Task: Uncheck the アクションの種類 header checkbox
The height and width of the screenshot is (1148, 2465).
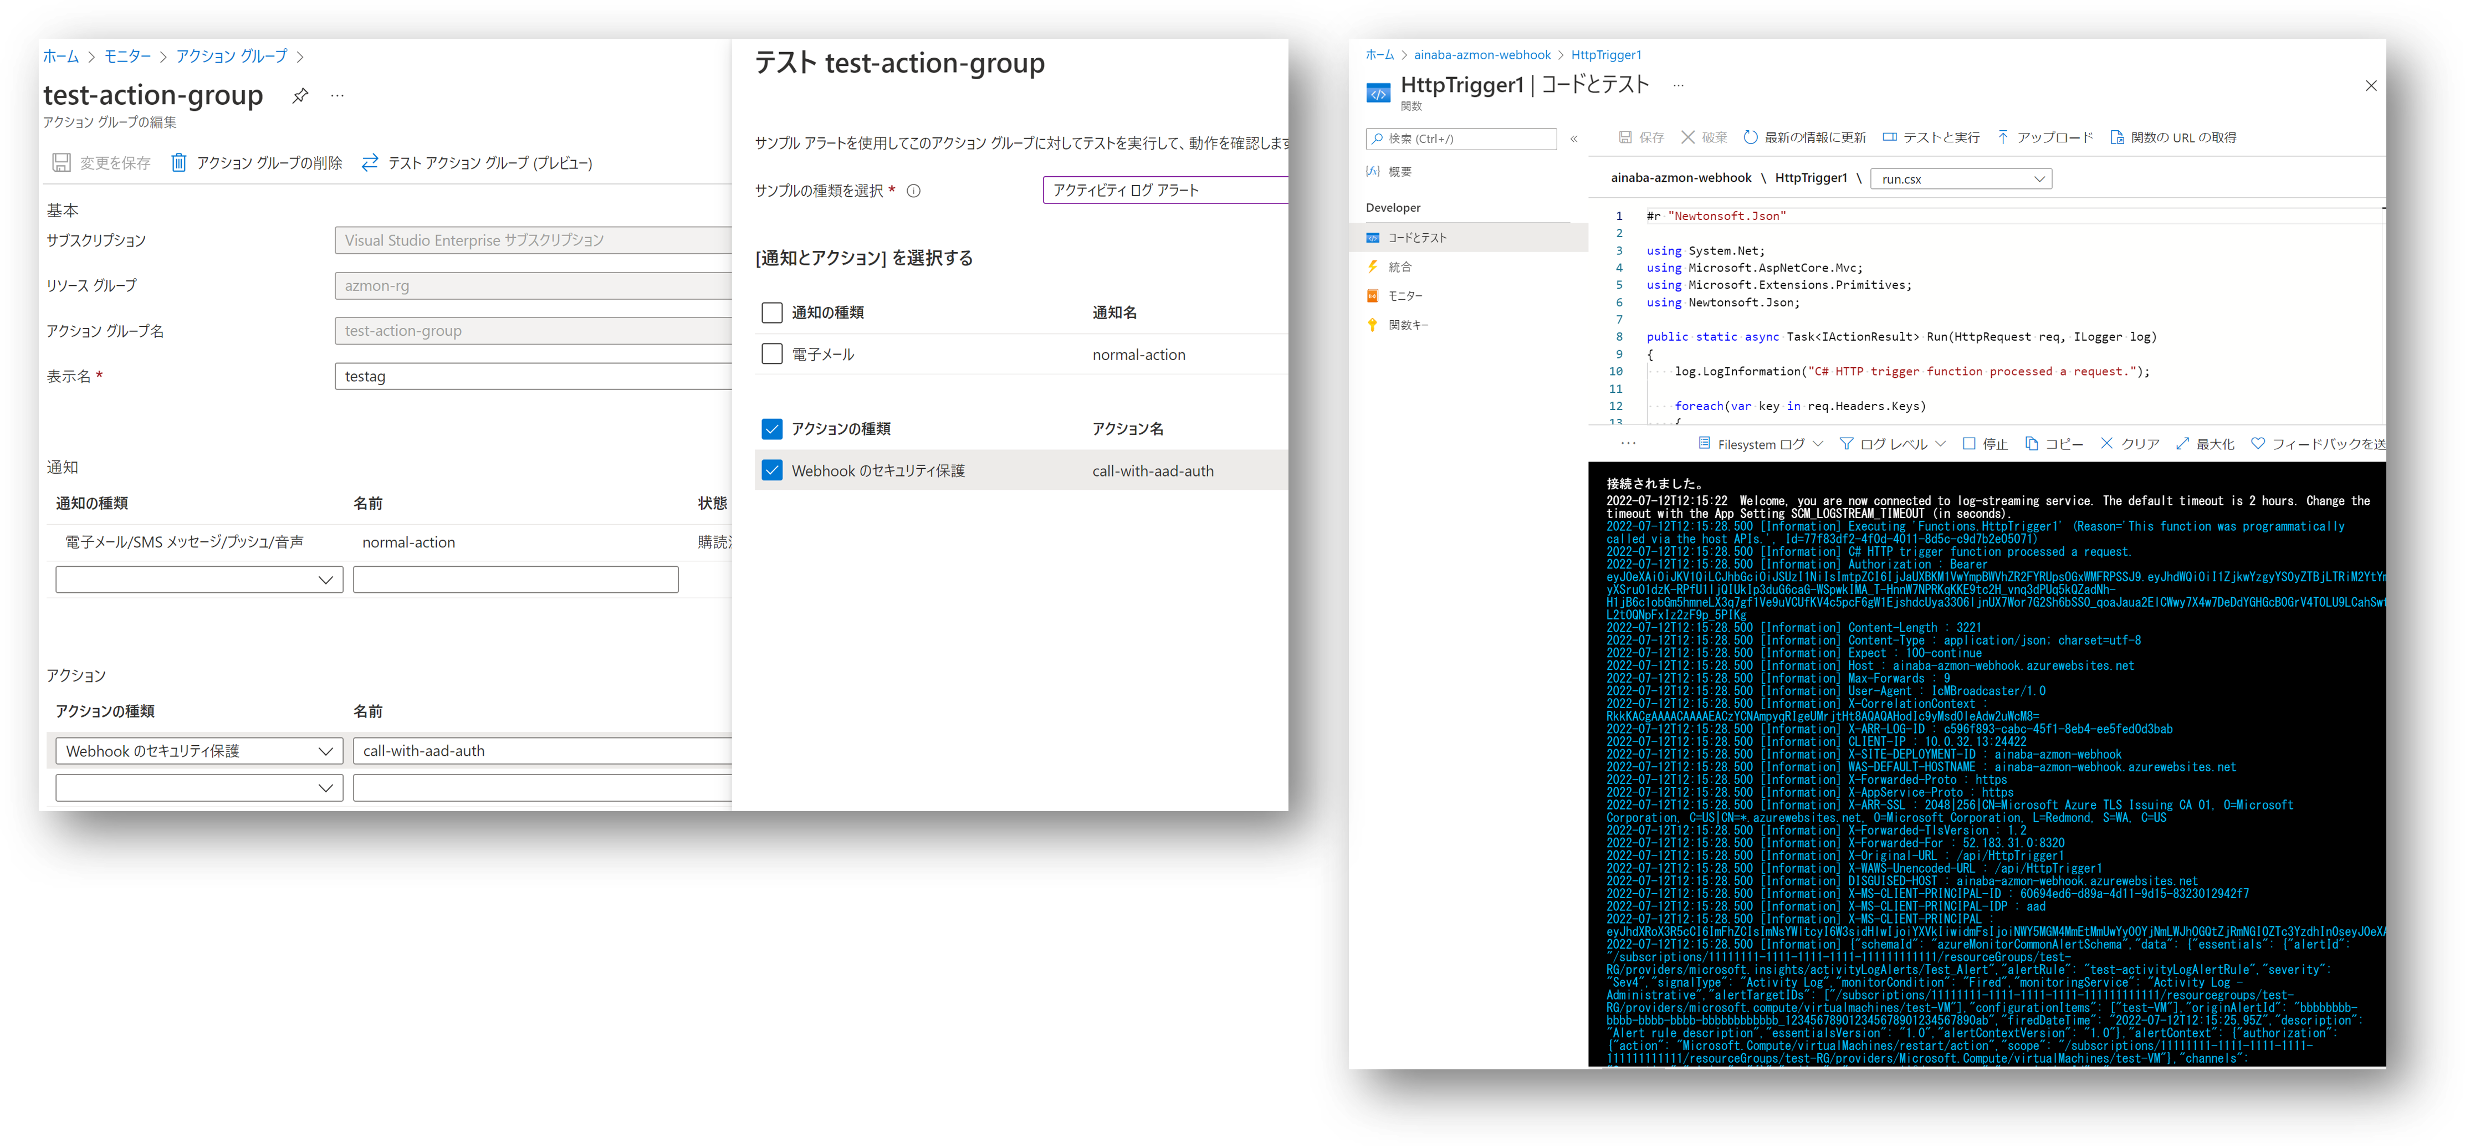Action: point(772,429)
